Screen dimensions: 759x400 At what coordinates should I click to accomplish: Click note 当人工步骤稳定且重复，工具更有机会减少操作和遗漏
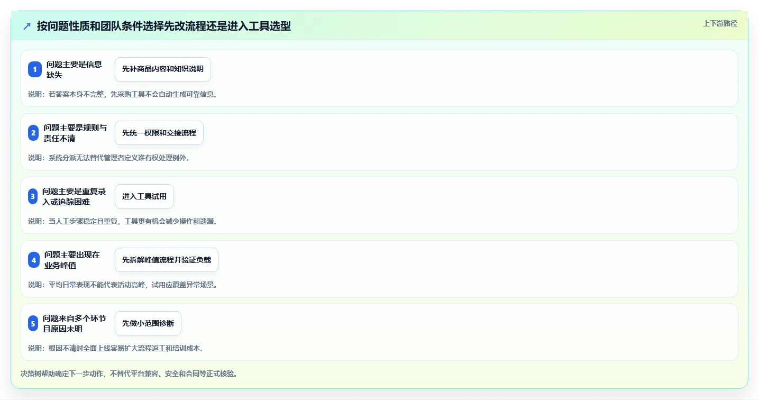[x=133, y=221]
